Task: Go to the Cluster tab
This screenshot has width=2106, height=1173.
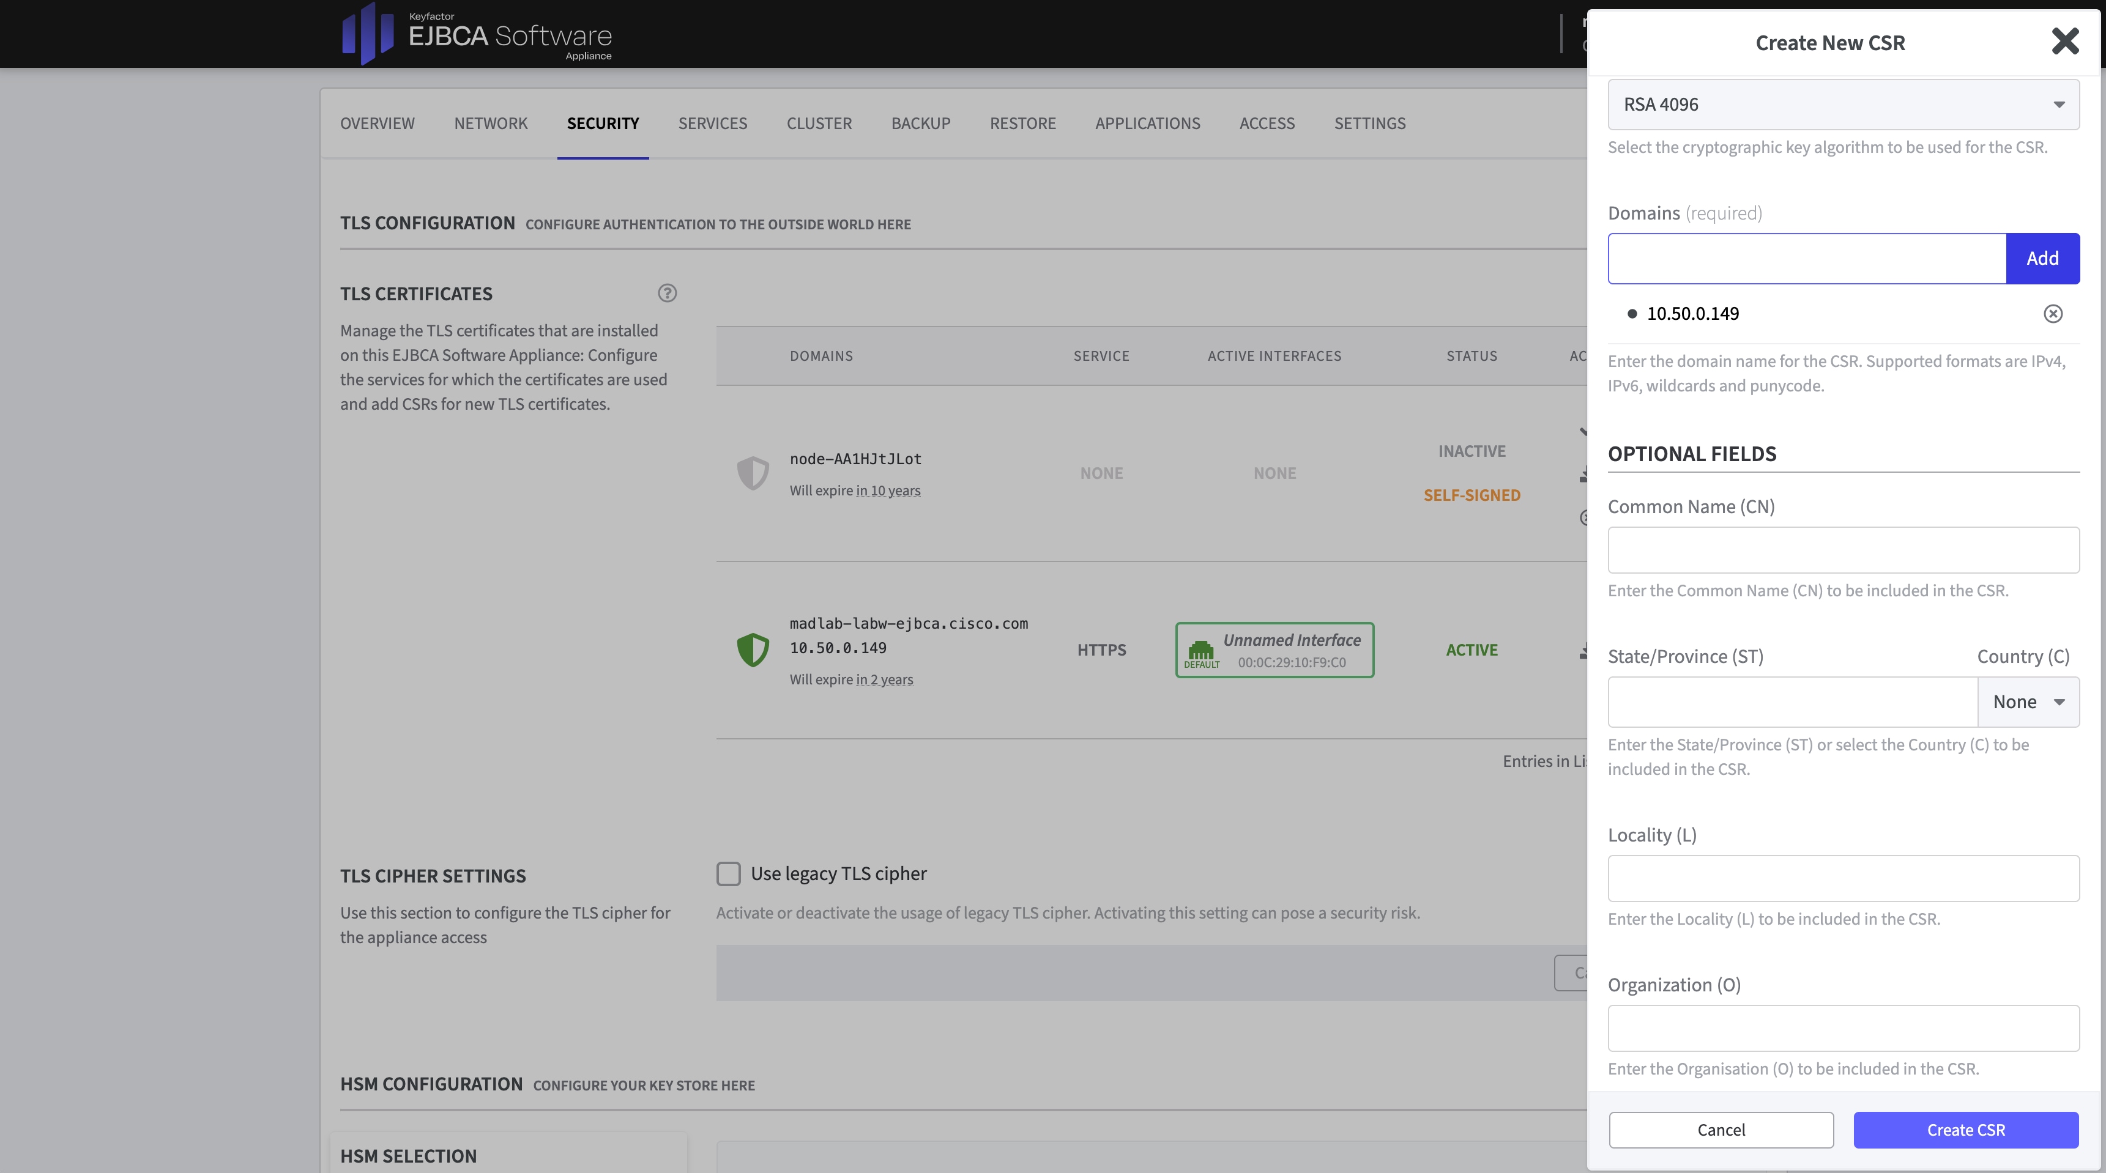Action: coord(819,124)
